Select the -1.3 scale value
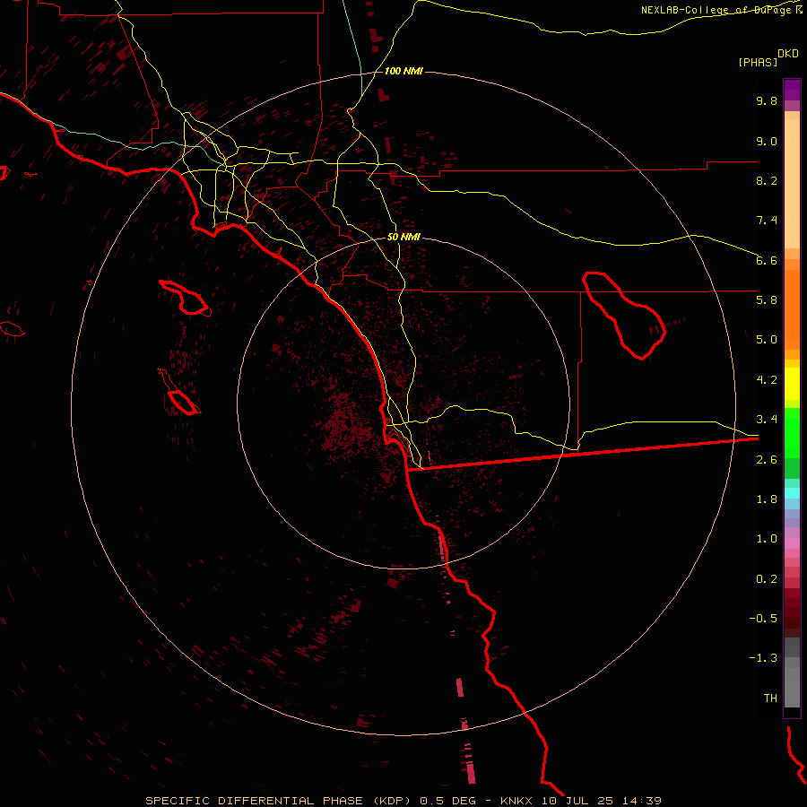Image resolution: width=807 pixels, height=807 pixels. coord(763,658)
